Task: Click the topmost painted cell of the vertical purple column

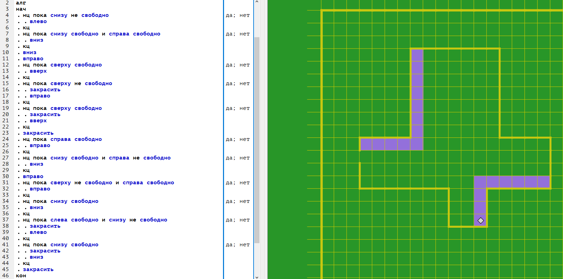Action: pyautogui.click(x=417, y=55)
